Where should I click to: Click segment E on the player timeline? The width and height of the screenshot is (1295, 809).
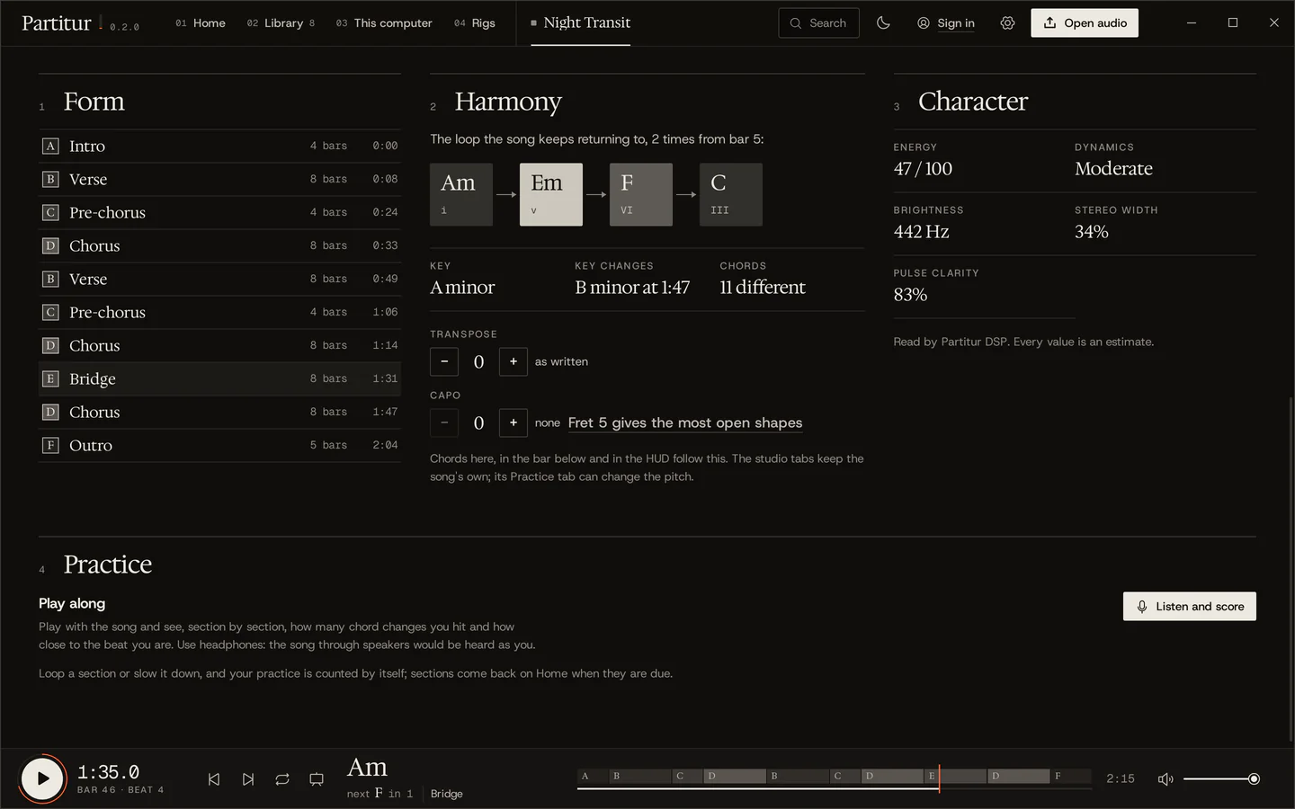tap(955, 776)
